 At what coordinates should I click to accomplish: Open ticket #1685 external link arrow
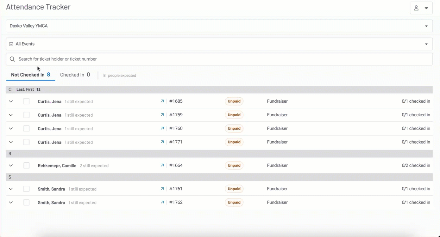(x=162, y=101)
